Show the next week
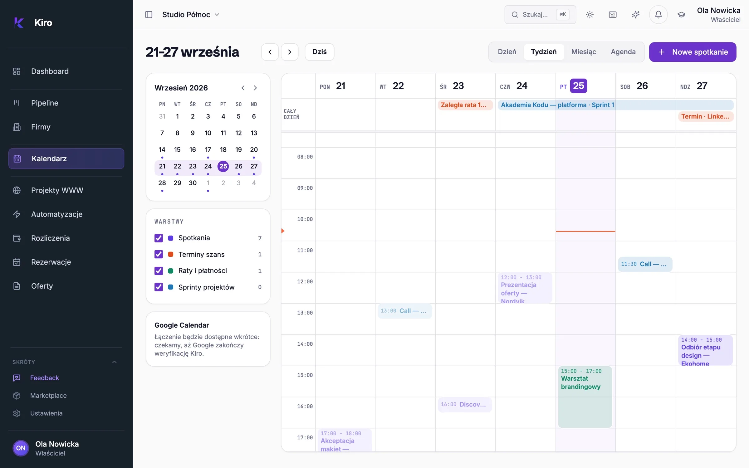This screenshot has height=468, width=749. pyautogui.click(x=290, y=52)
